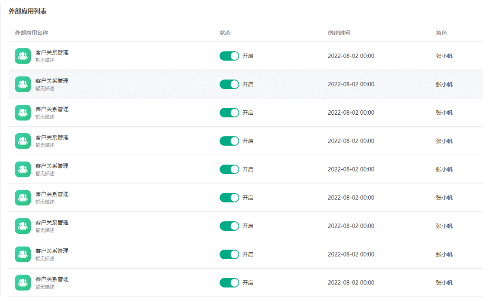Click the 状态 column header
This screenshot has width=483, height=298.
225,33
